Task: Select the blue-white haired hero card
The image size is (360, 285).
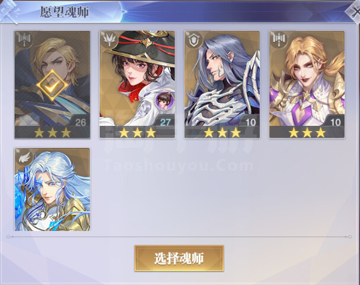Action: [x=52, y=189]
